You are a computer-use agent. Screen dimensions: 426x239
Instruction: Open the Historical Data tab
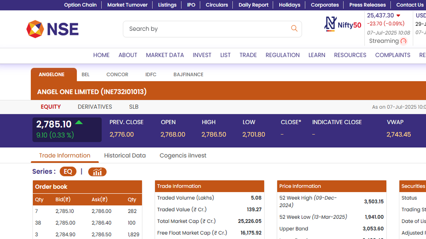(x=125, y=155)
